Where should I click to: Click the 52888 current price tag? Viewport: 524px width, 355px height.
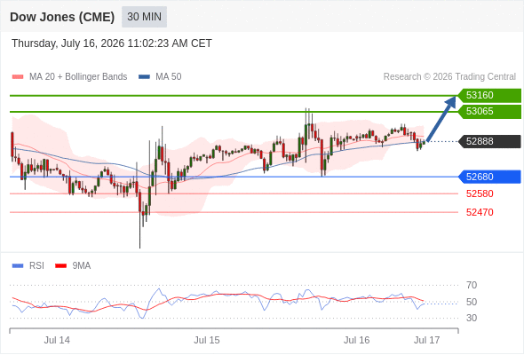[489, 141]
